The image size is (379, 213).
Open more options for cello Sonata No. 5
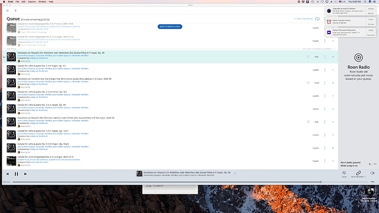[x=325, y=148]
